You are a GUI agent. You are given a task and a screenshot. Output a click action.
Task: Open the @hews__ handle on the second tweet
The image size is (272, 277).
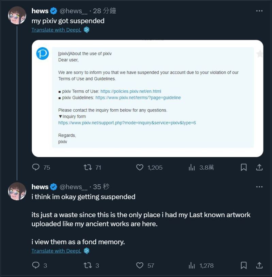(74, 187)
